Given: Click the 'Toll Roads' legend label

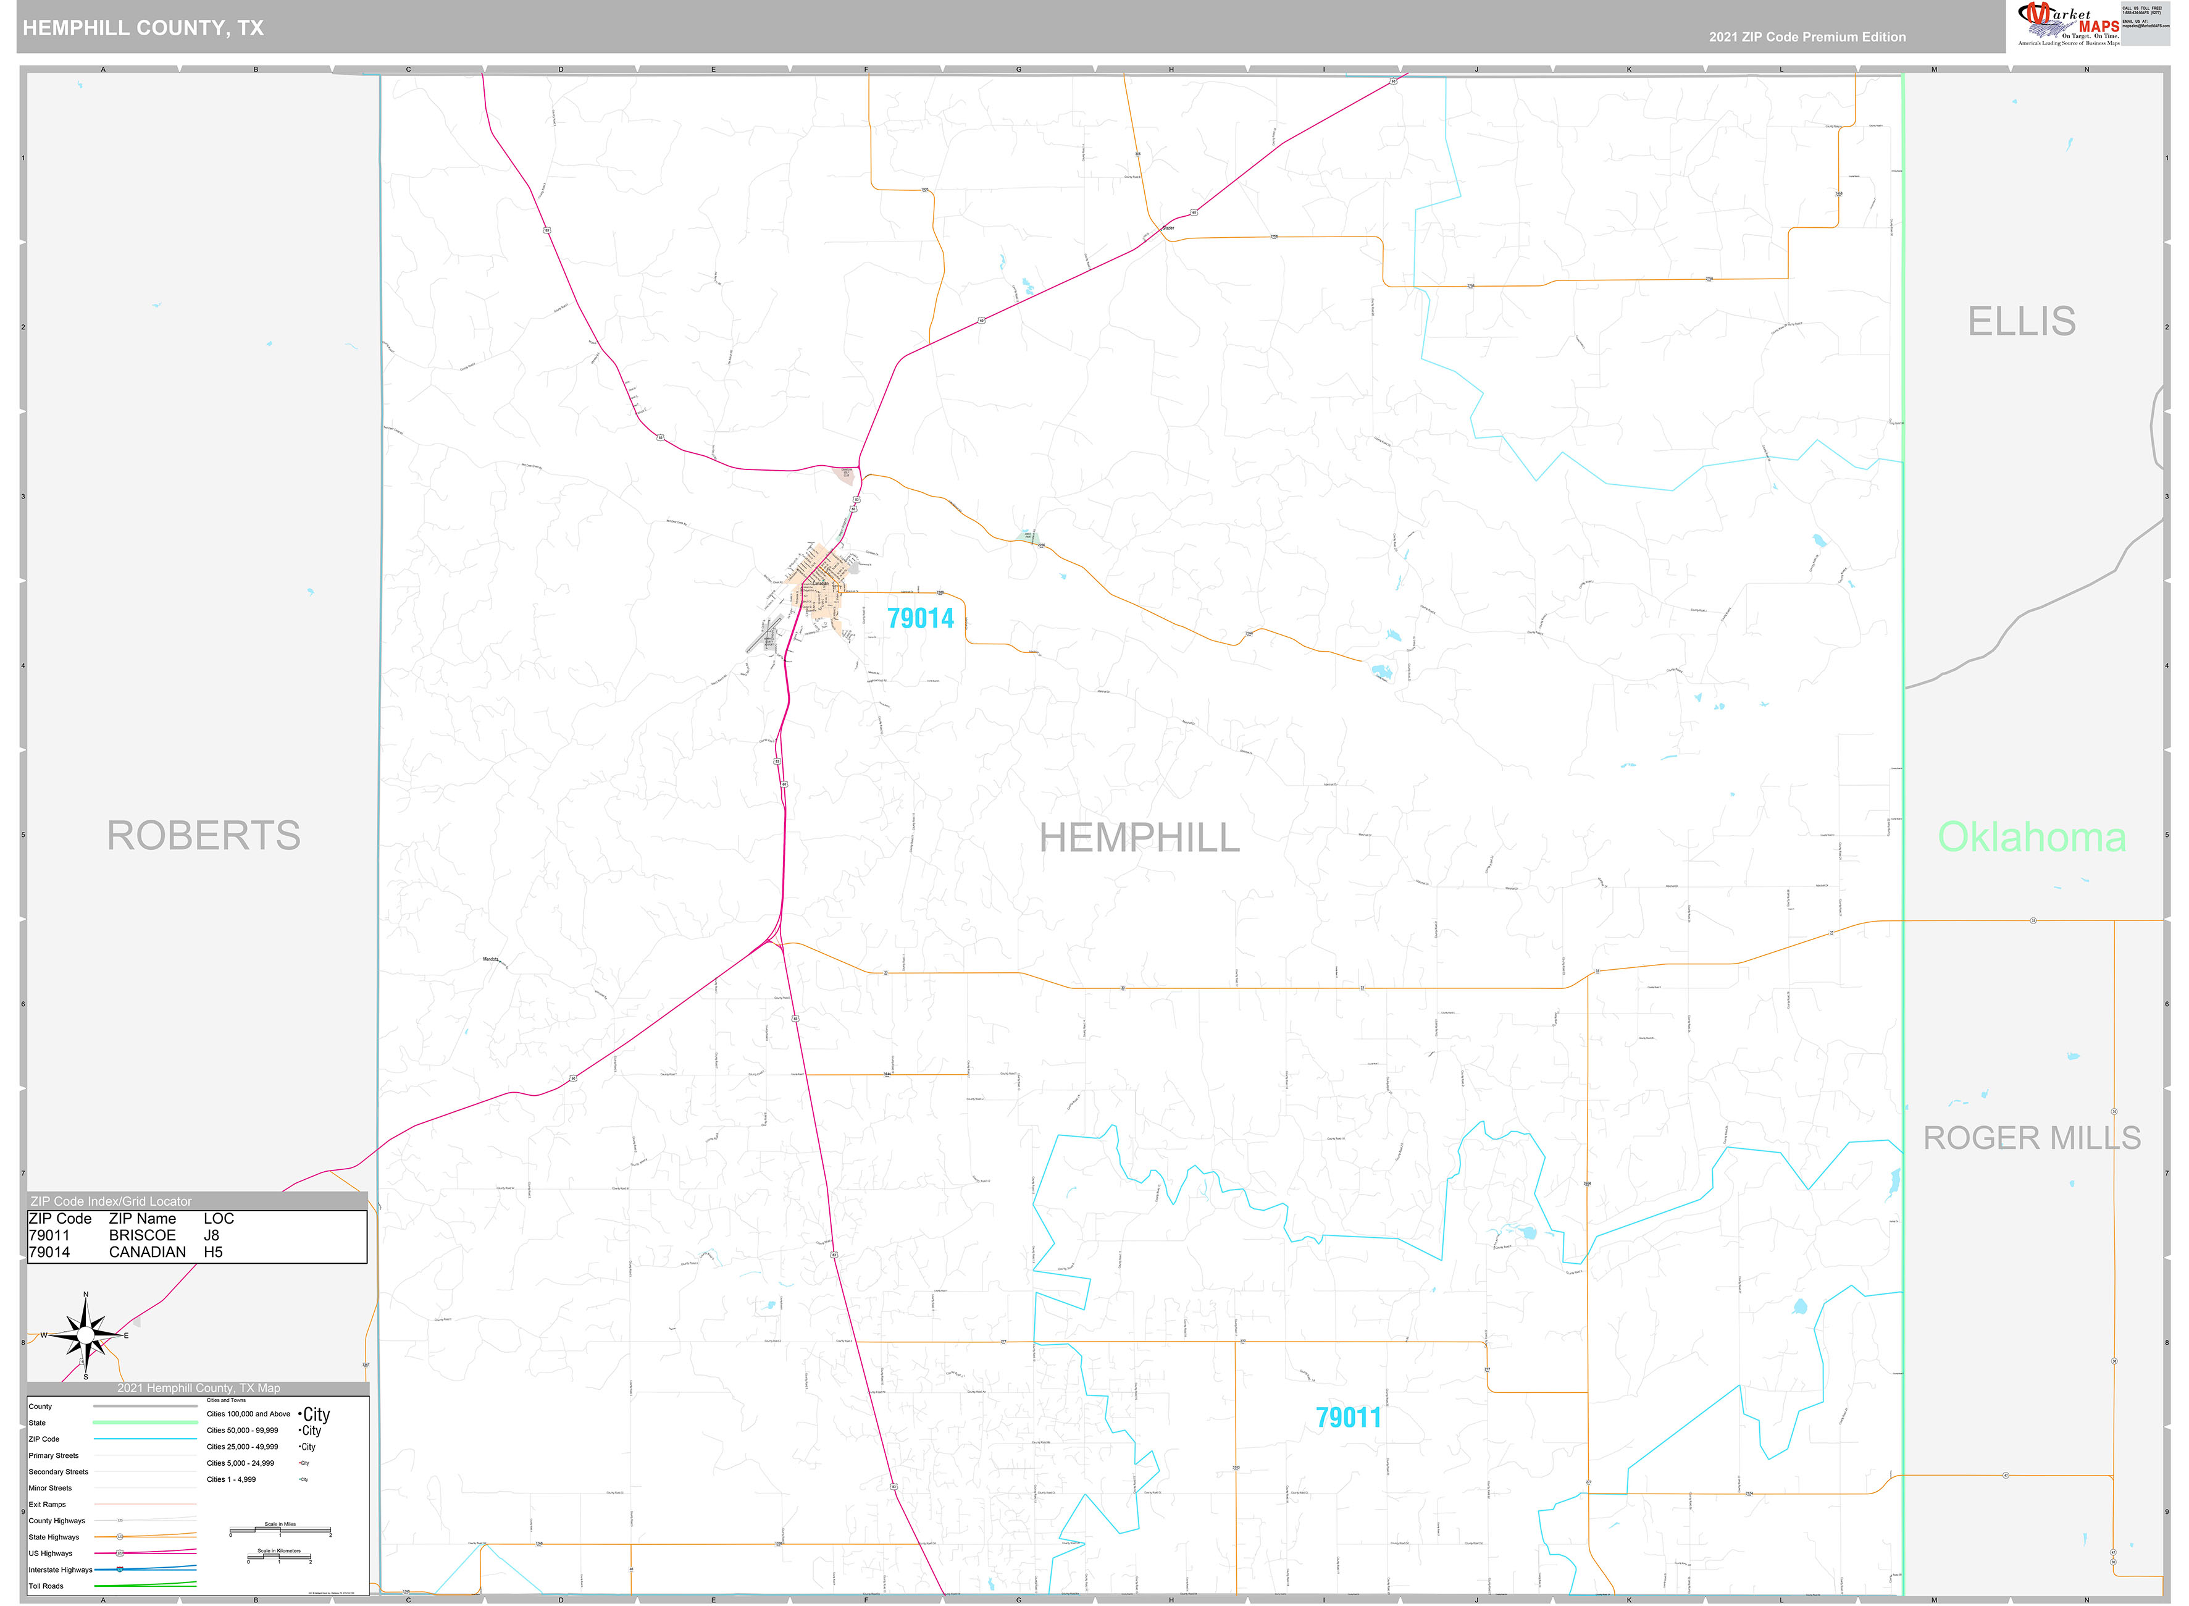Looking at the screenshot, I should [x=47, y=1586].
